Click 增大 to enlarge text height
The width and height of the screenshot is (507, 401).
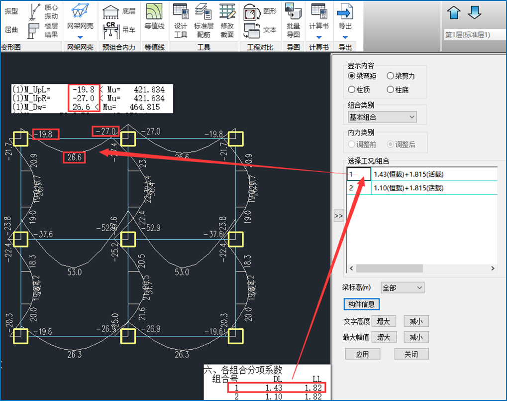pyautogui.click(x=384, y=321)
